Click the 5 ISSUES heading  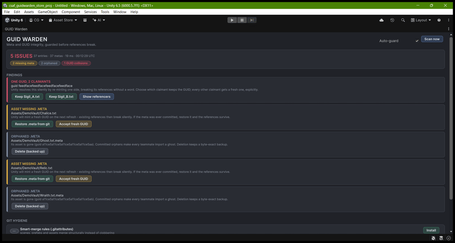[21, 56]
